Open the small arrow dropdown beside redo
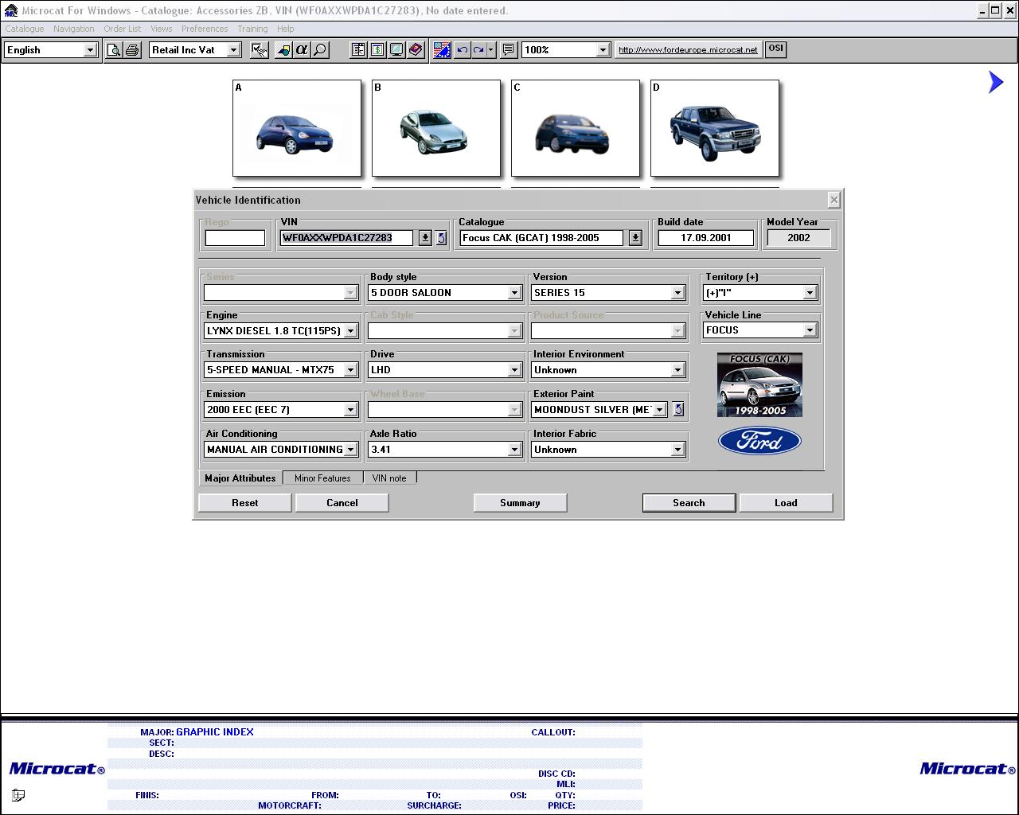This screenshot has height=815, width=1019. tap(490, 50)
